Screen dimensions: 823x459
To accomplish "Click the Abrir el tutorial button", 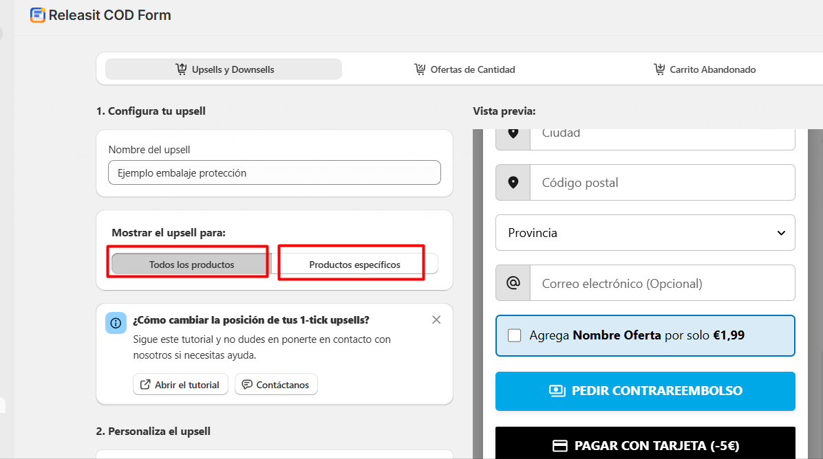I will pyautogui.click(x=180, y=385).
